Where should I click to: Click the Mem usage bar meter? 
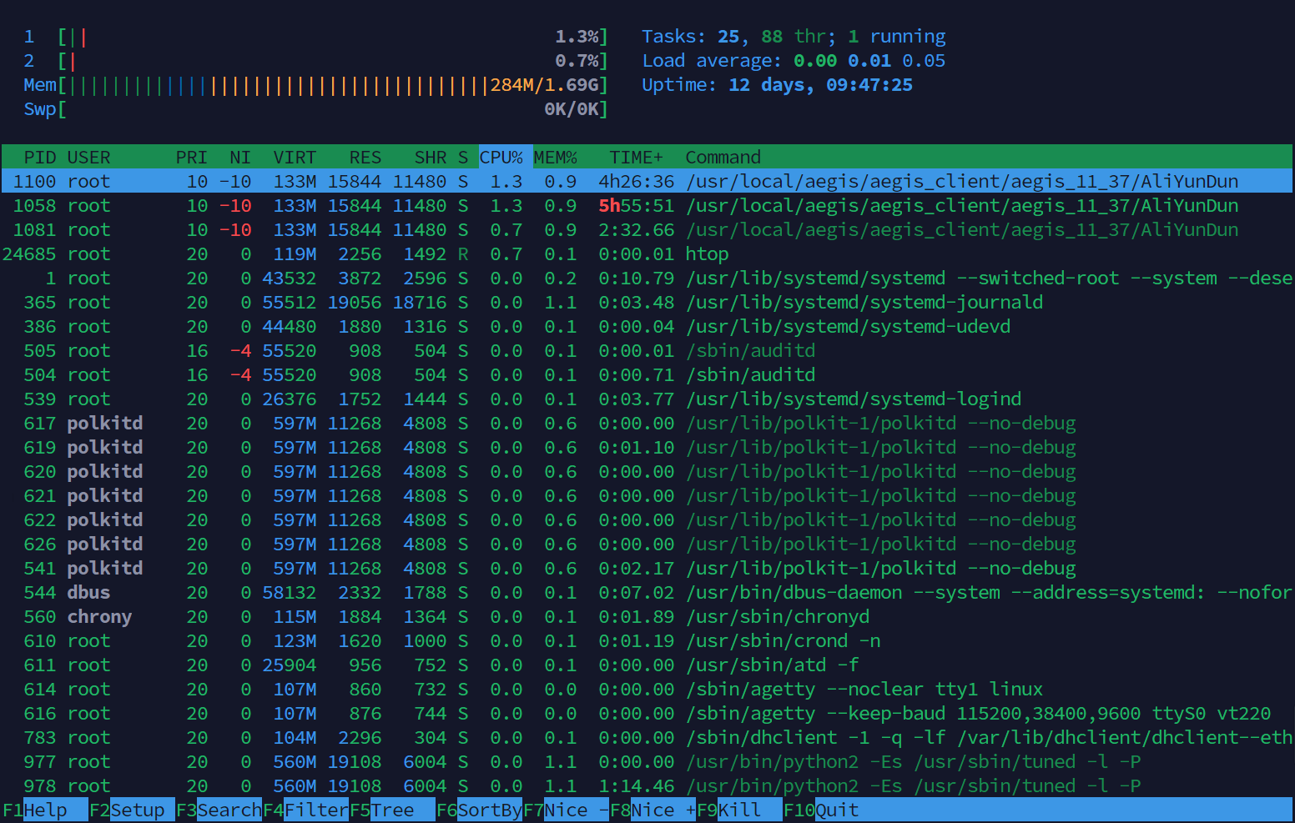[x=316, y=85]
